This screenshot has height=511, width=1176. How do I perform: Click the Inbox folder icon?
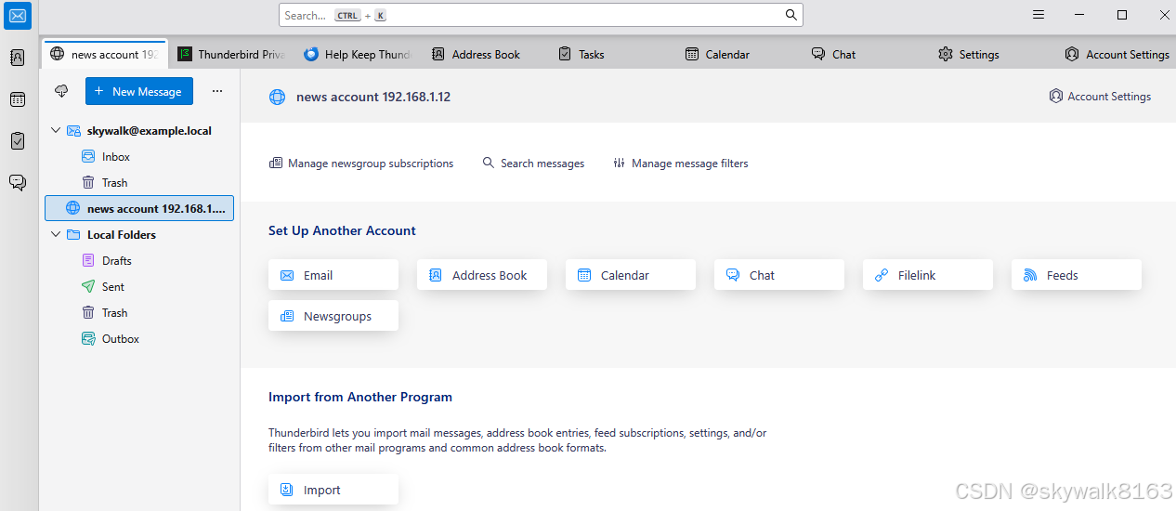[x=88, y=157]
